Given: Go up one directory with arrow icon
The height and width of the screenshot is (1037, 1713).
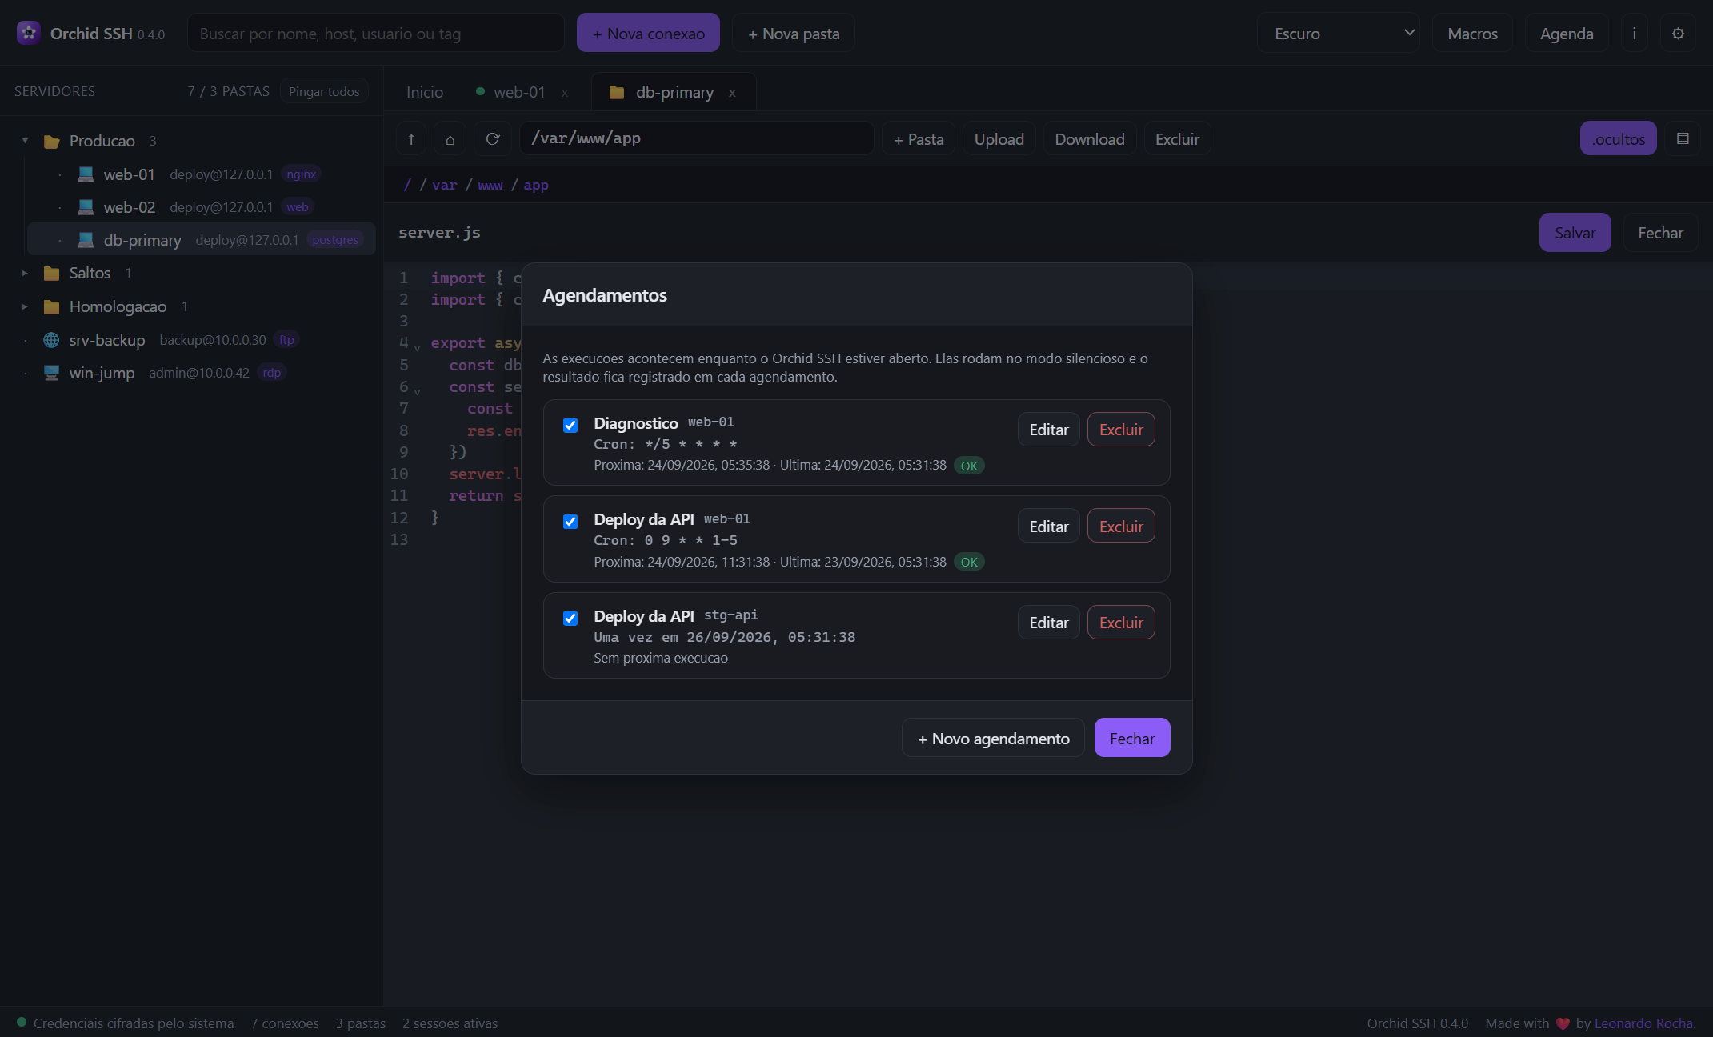Looking at the screenshot, I should [411, 139].
